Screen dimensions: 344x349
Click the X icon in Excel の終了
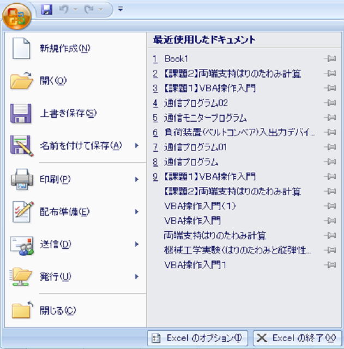(262, 338)
